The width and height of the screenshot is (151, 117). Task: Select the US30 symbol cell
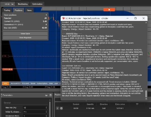[76, 108]
